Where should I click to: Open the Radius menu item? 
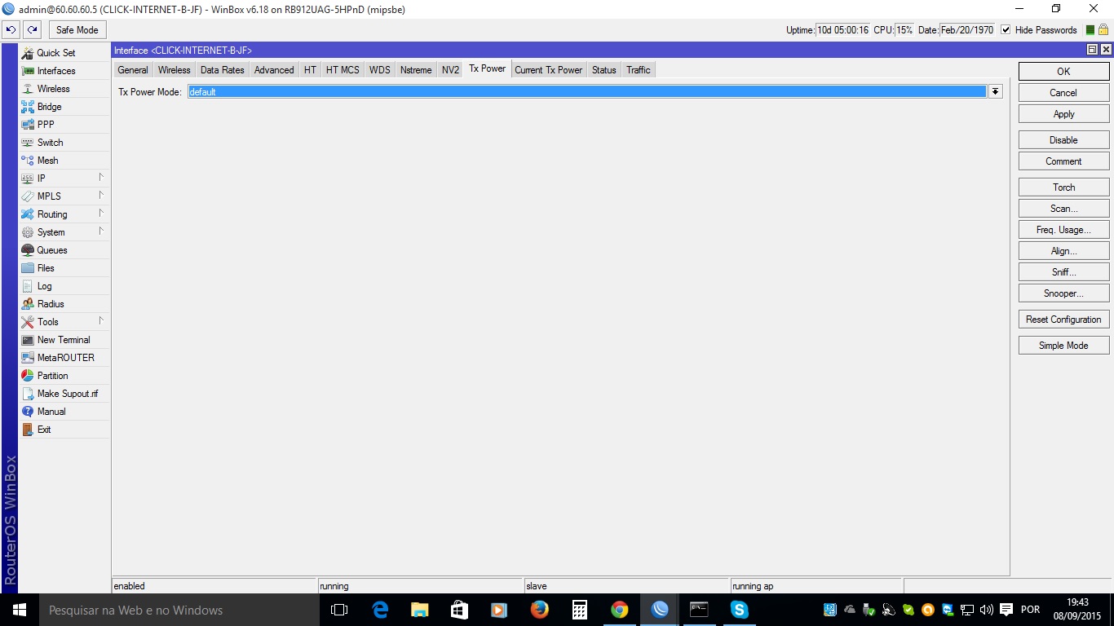[64, 304]
